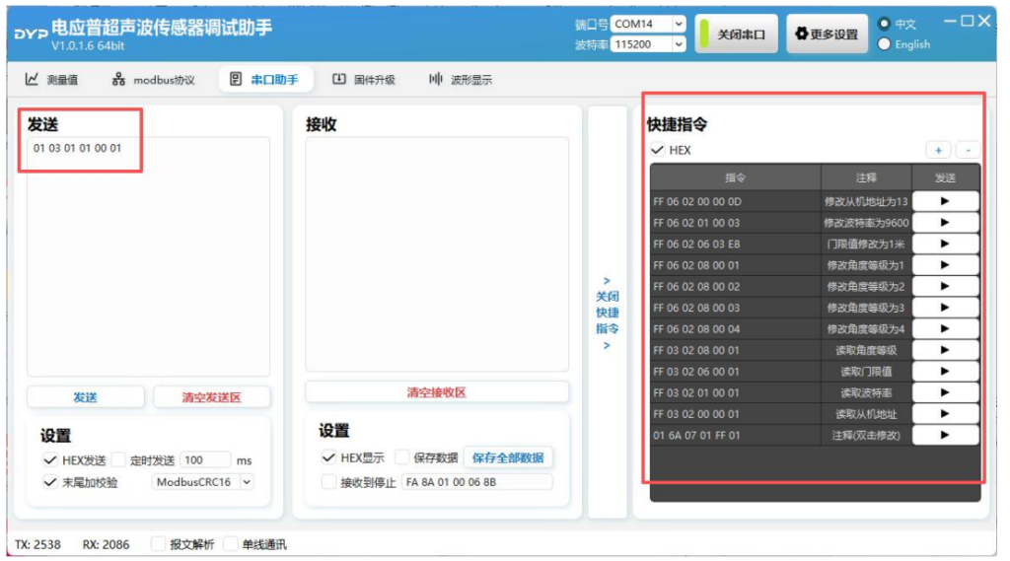Viewport: 1010px width, 561px height.
Task: Click the plus button to add quick command
Action: [x=938, y=151]
